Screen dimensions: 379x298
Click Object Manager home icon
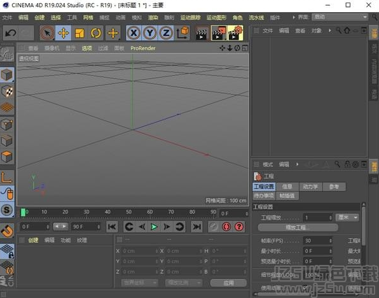pos(347,31)
